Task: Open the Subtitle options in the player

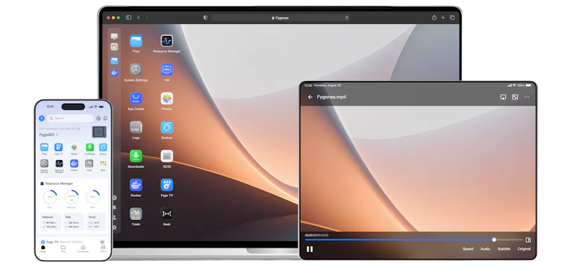Action: click(x=504, y=249)
